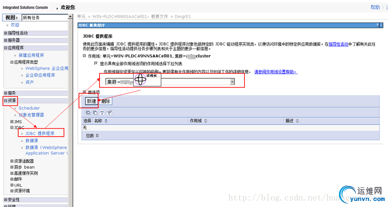Click the 选择 column header
The image size is (388, 207).
pyautogui.click(x=87, y=121)
